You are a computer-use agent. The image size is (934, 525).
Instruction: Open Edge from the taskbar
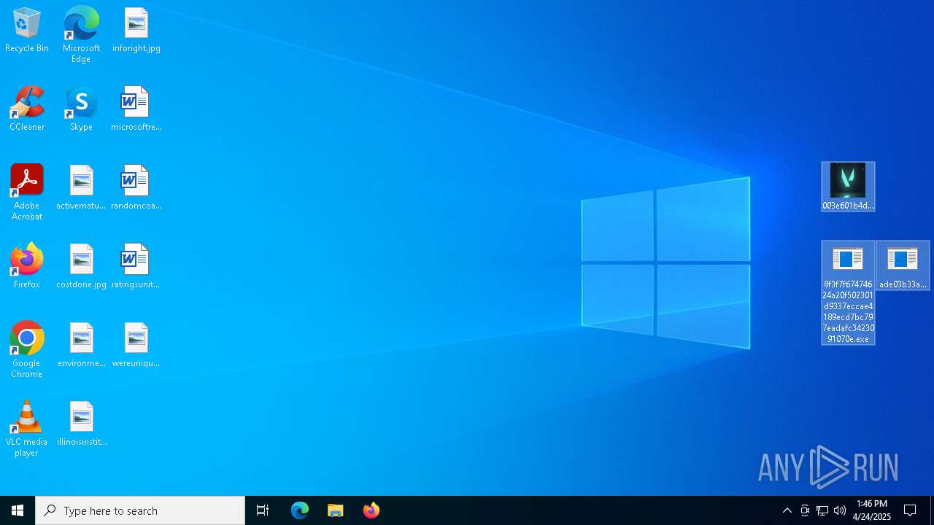tap(300, 510)
